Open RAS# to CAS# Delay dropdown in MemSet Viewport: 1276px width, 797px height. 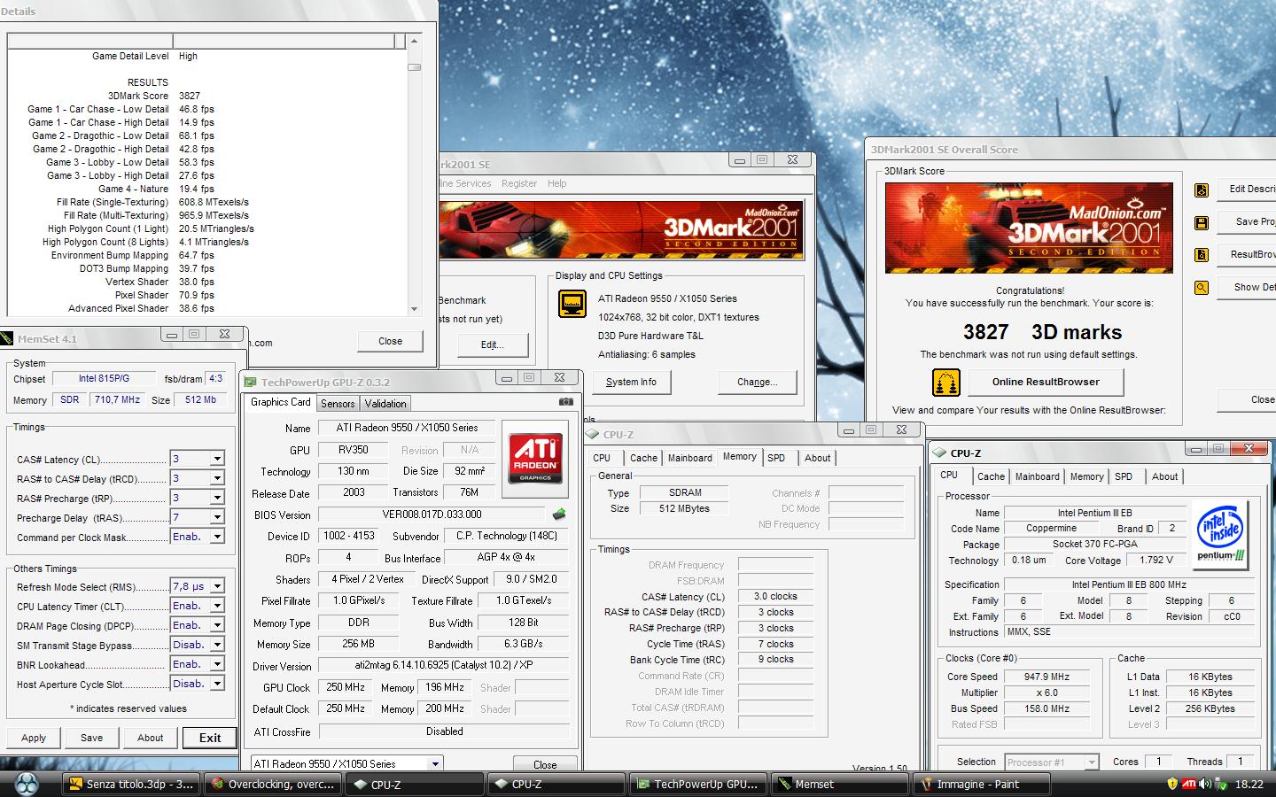217,478
